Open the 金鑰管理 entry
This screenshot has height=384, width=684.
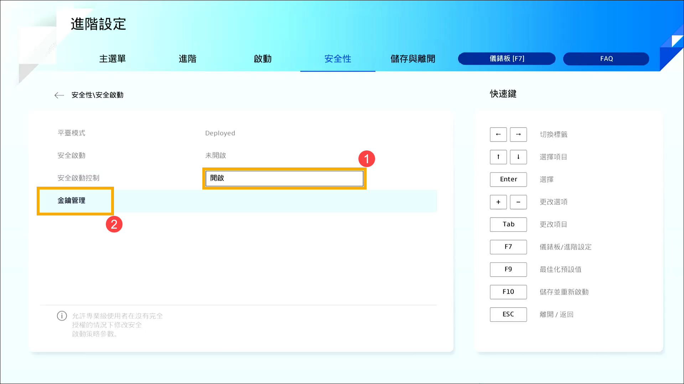pos(72,201)
